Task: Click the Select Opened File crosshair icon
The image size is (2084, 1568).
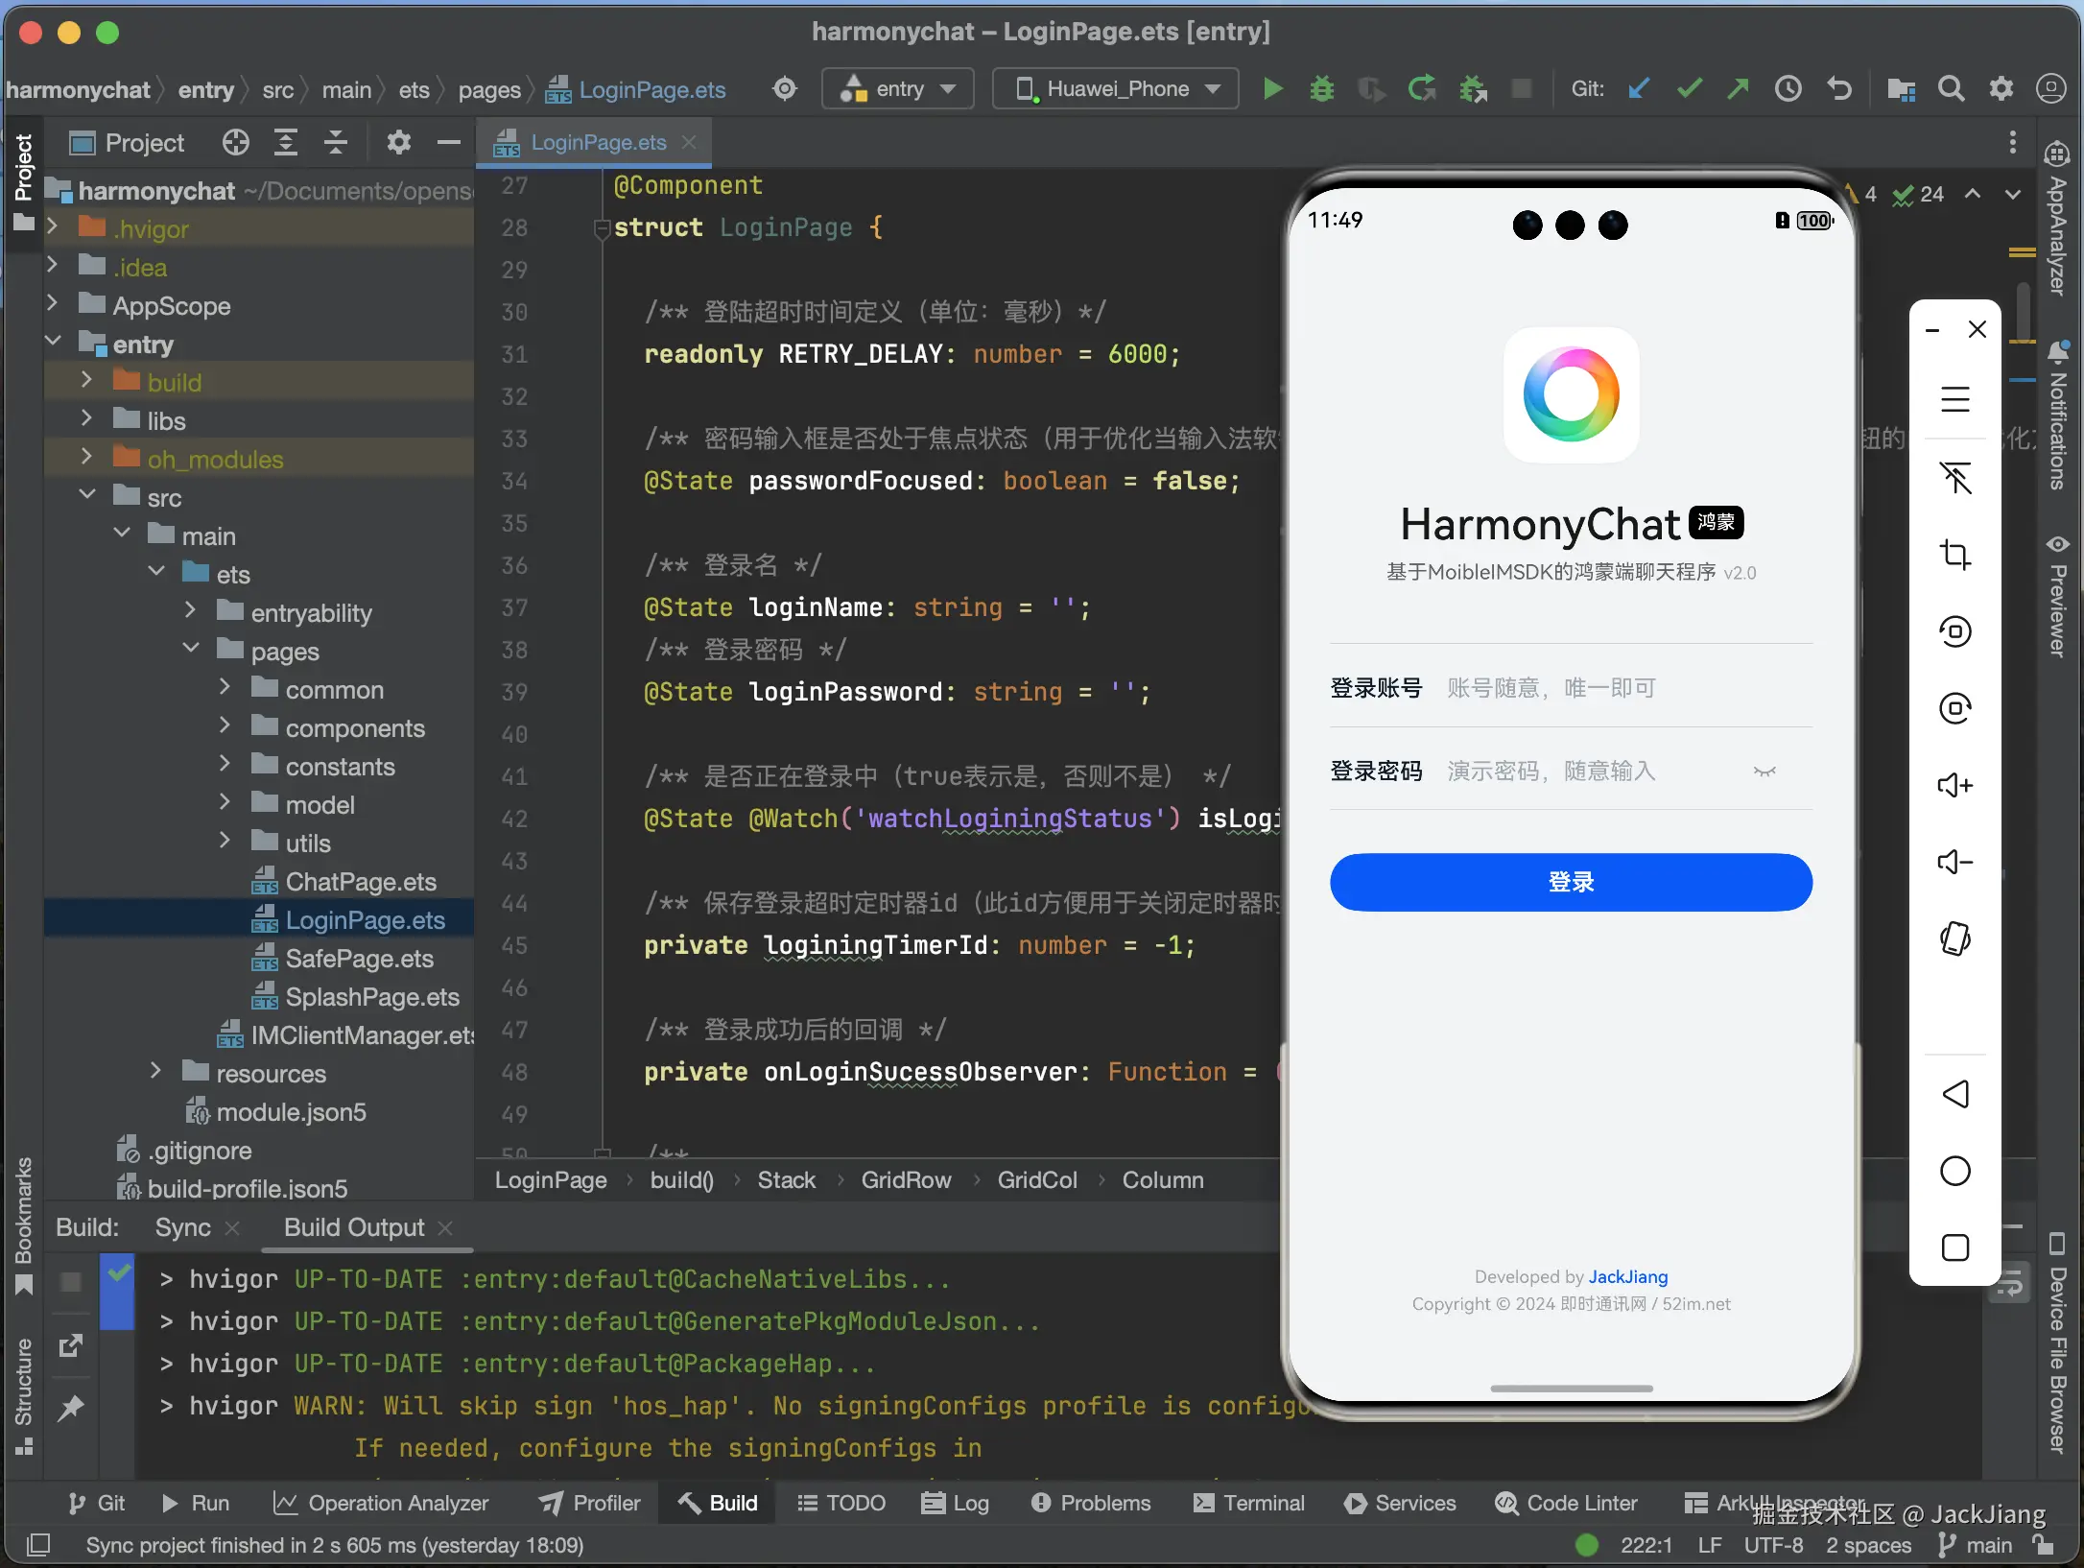Action: pyautogui.click(x=235, y=143)
